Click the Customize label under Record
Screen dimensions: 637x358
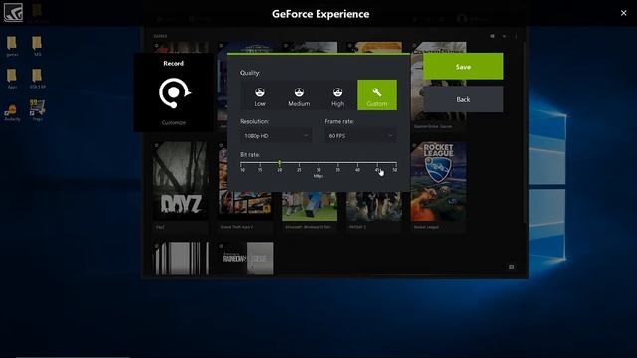point(174,122)
